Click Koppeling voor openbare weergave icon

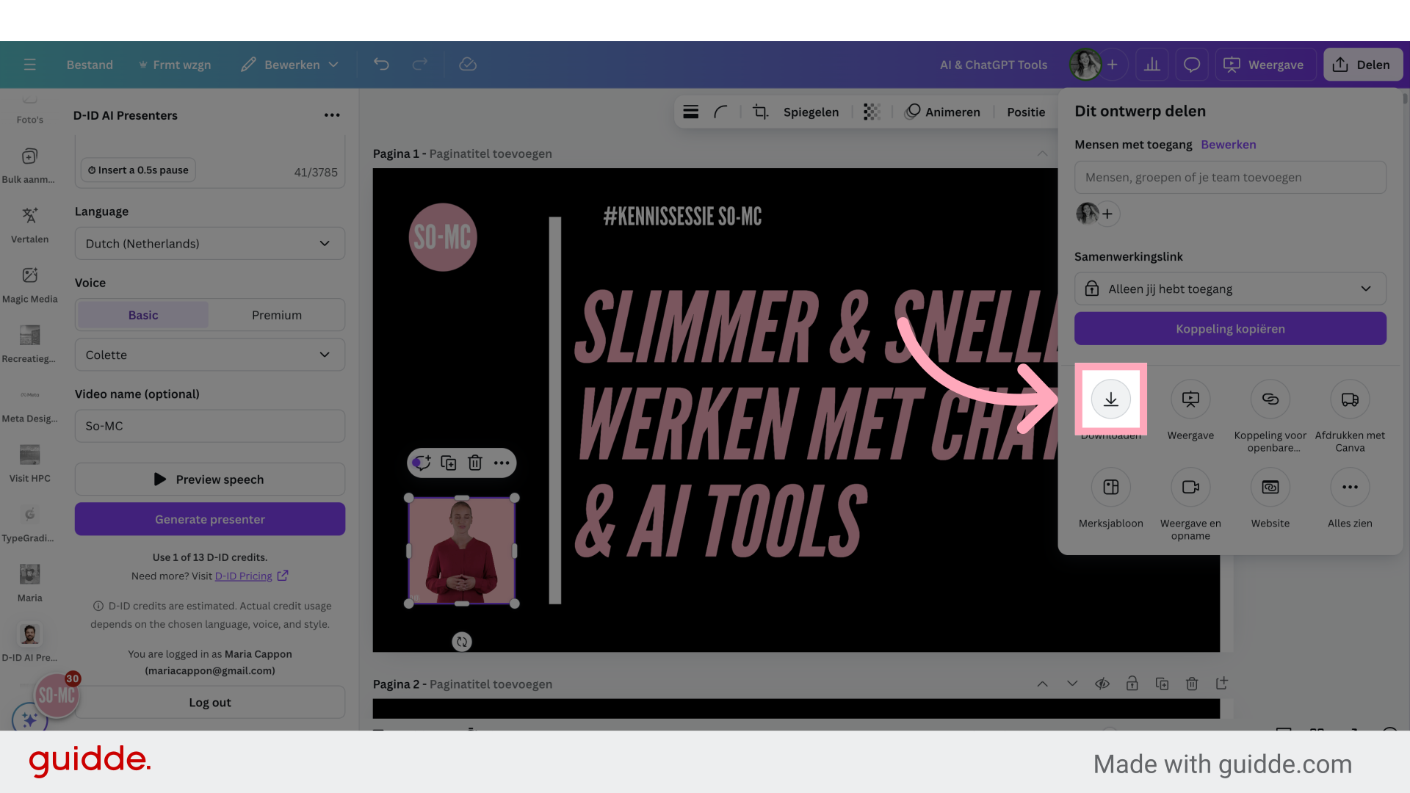click(1270, 399)
